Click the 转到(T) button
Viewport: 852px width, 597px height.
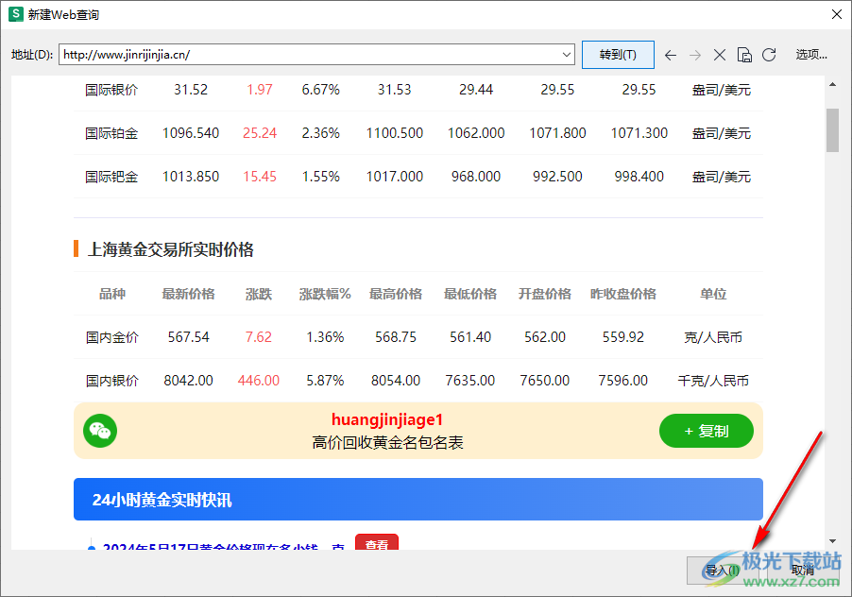click(618, 55)
